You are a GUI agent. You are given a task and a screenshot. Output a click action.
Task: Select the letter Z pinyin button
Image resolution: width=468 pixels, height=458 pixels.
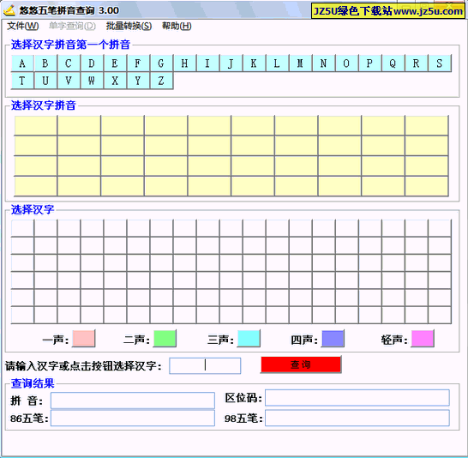tap(162, 81)
